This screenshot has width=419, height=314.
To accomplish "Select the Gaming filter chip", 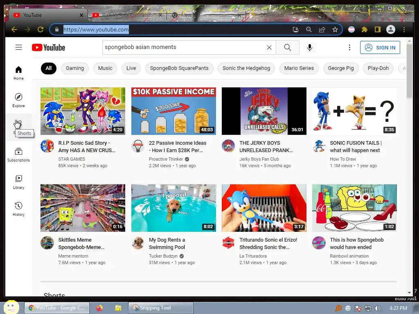I will coord(75,68).
